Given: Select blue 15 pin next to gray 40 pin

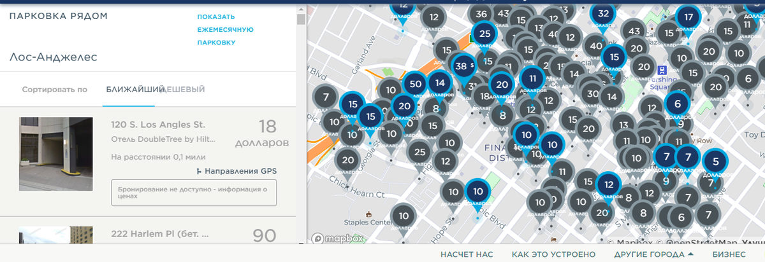Looking at the screenshot, I should 614,57.
